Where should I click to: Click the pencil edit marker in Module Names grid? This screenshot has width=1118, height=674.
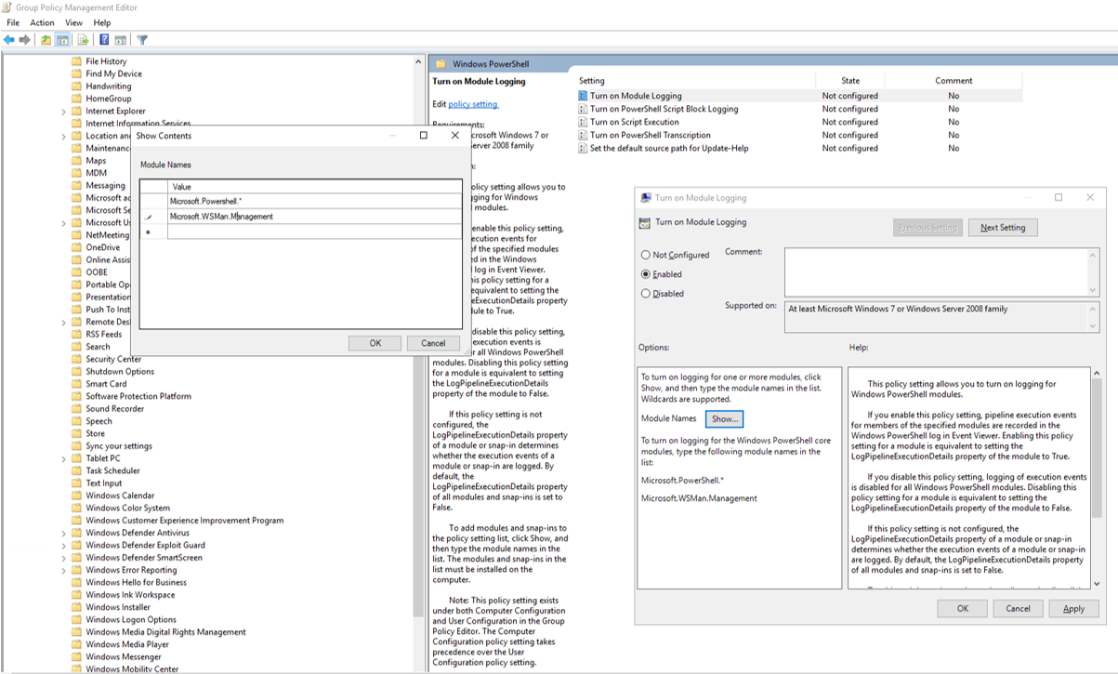pyautogui.click(x=148, y=217)
